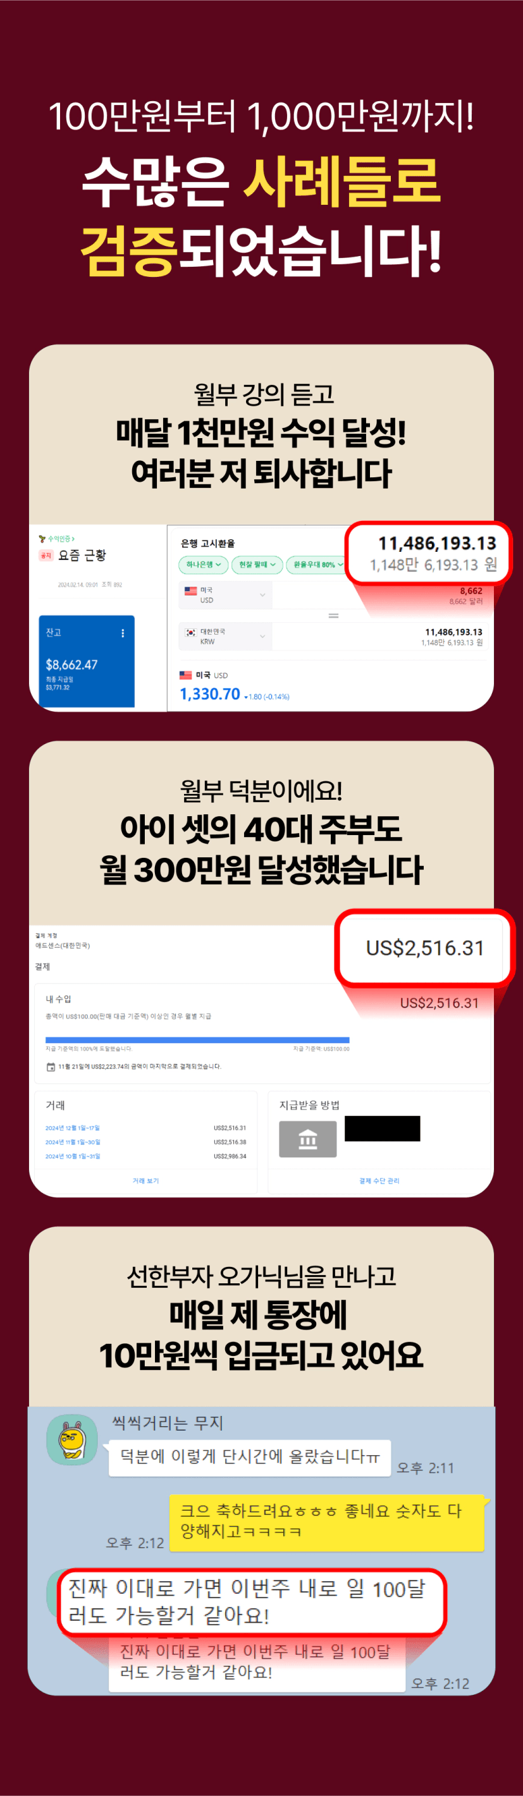523x1796 pixels.
Task: Open the 수익인증 breadcrumb link
Action: coord(61,539)
